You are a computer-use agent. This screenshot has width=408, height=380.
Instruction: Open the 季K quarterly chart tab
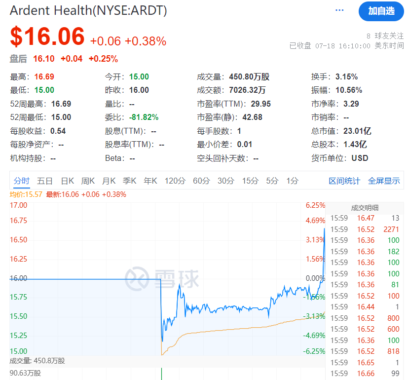(129, 181)
